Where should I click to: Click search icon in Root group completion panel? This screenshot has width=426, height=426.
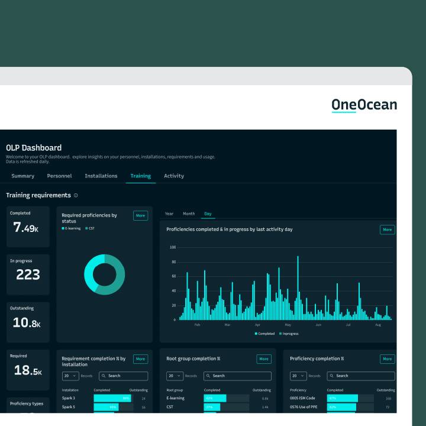[208, 376]
